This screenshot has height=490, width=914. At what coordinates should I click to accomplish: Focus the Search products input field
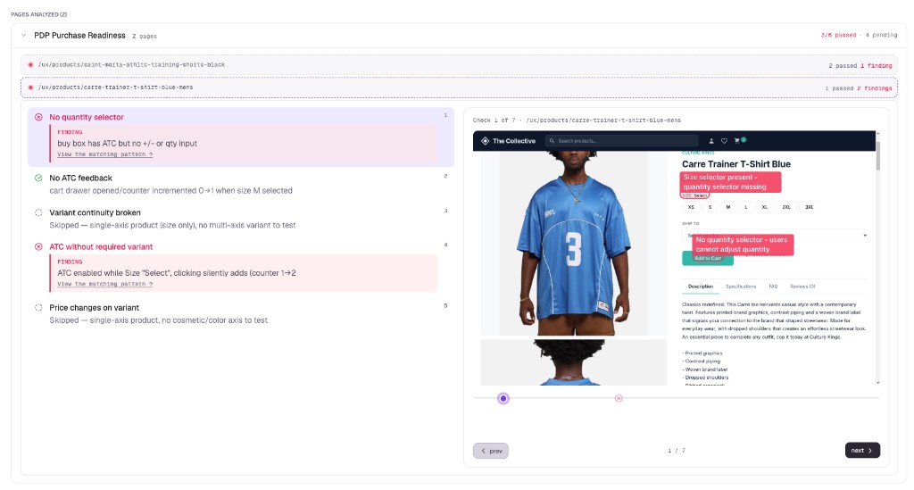point(621,141)
